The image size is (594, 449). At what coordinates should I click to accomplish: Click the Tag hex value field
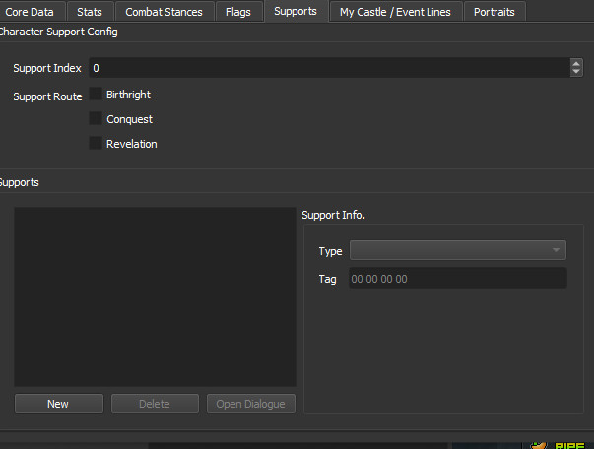pos(457,279)
